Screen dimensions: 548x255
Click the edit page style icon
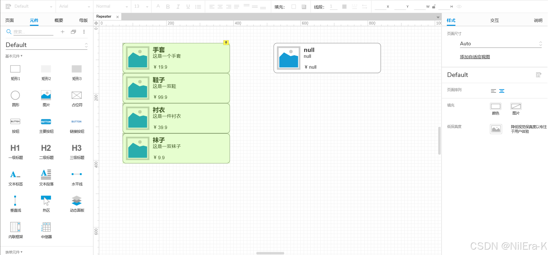pyautogui.click(x=539, y=75)
